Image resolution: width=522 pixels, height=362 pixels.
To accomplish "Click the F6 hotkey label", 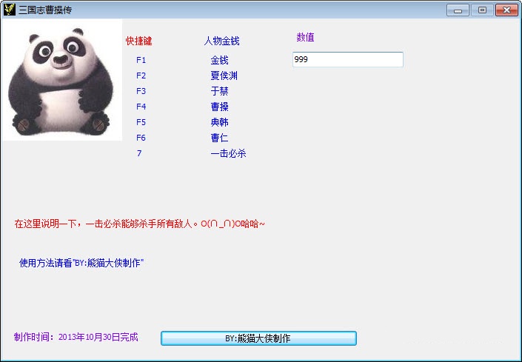I will (141, 138).
